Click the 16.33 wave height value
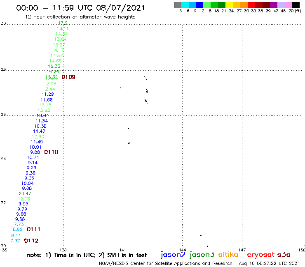Image resolution: width=305 pixels, height=267 pixels. point(54,66)
